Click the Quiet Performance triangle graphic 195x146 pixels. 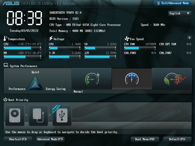(35, 83)
